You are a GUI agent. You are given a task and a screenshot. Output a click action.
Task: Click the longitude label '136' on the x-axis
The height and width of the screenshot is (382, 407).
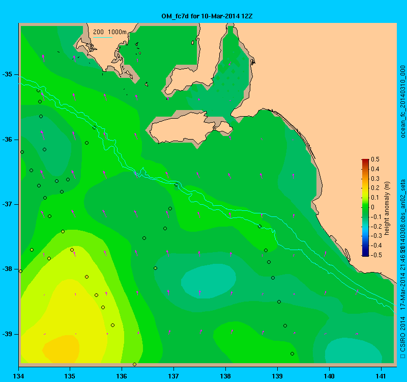pyautogui.click(x=122, y=376)
